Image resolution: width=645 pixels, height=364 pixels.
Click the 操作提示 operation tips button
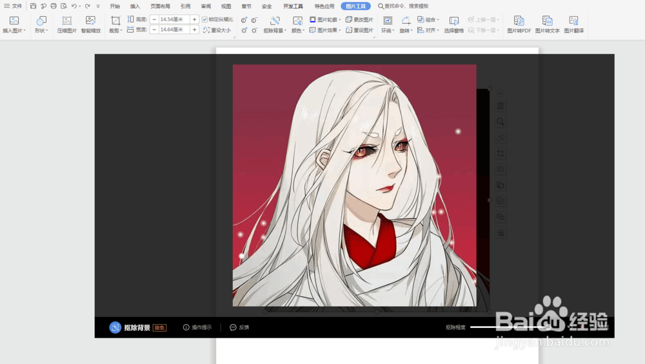point(197,327)
